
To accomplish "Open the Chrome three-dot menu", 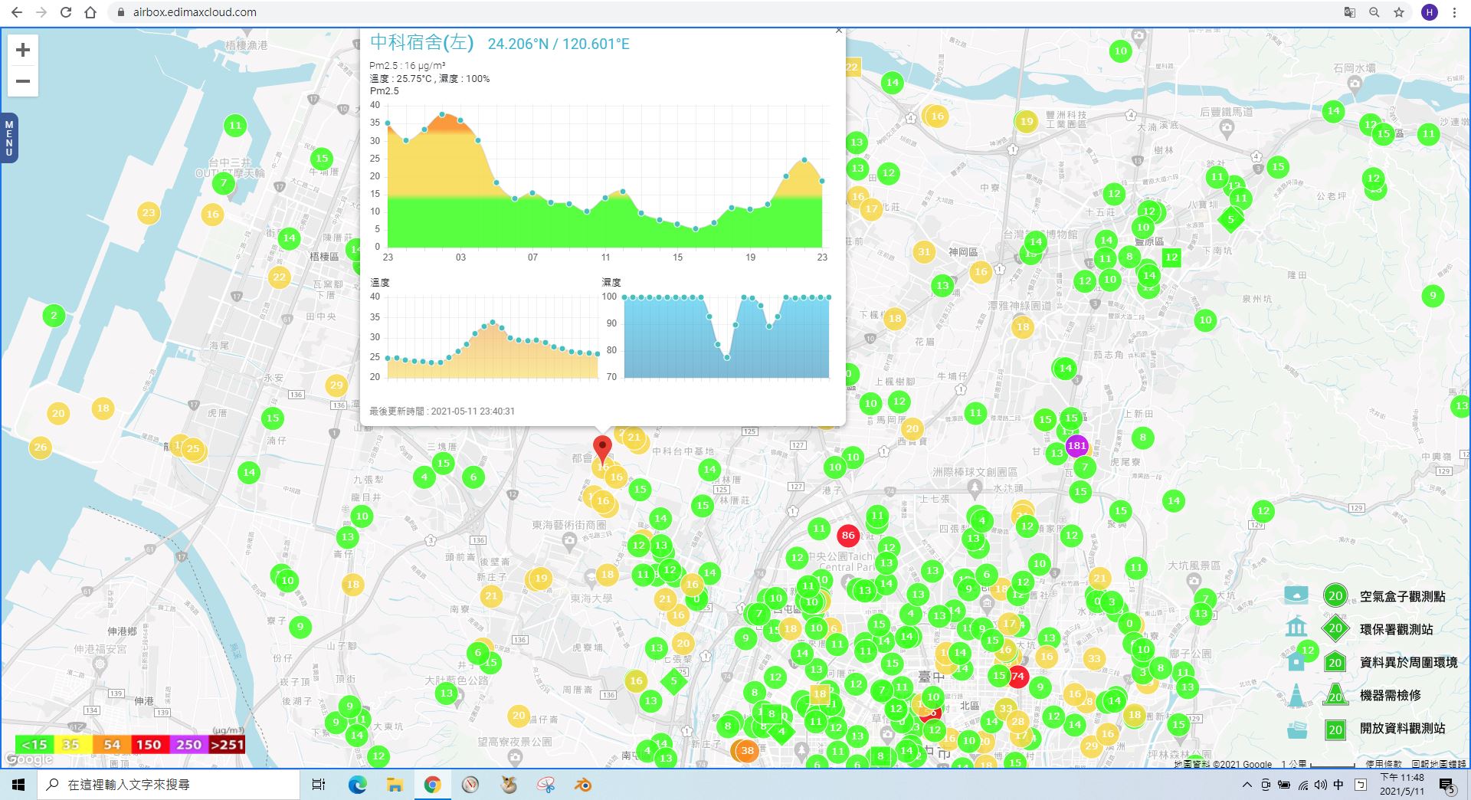I will (x=1454, y=12).
